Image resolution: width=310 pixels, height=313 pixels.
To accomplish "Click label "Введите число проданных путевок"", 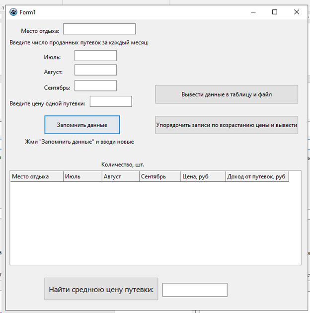I will [79, 43].
